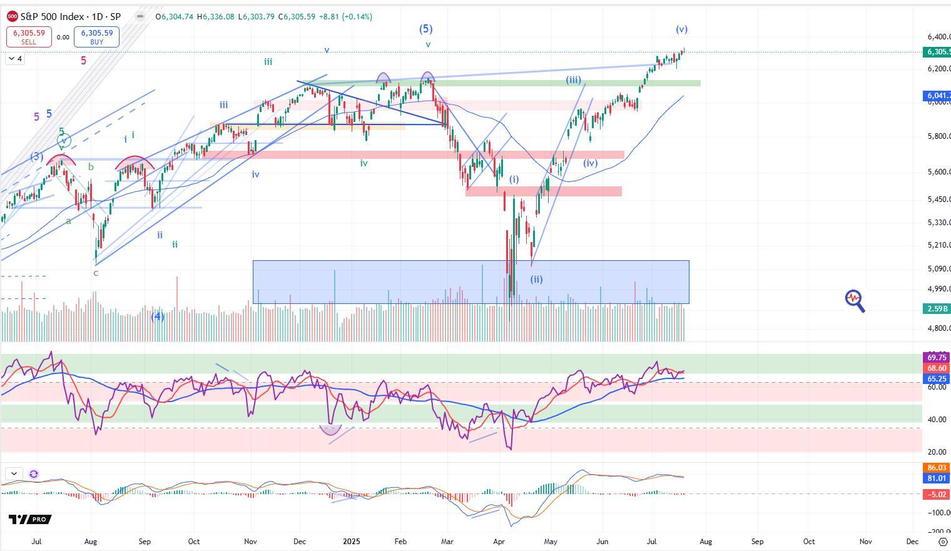Click the green letter b label

click(x=91, y=167)
